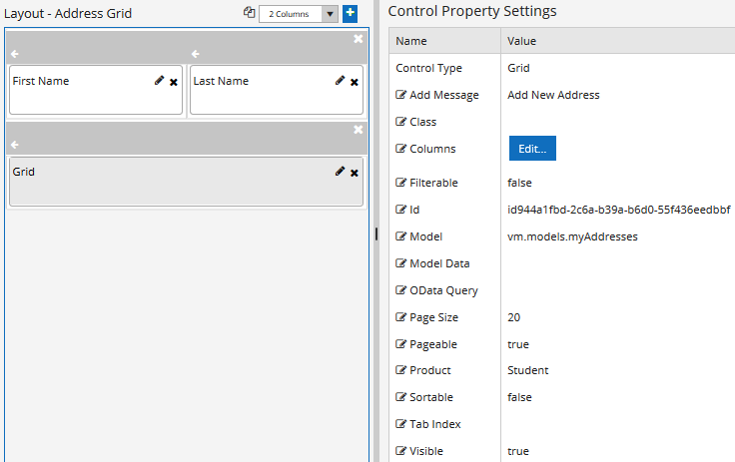Edit the First Name control with pencil icon
735x462 pixels.
160,81
